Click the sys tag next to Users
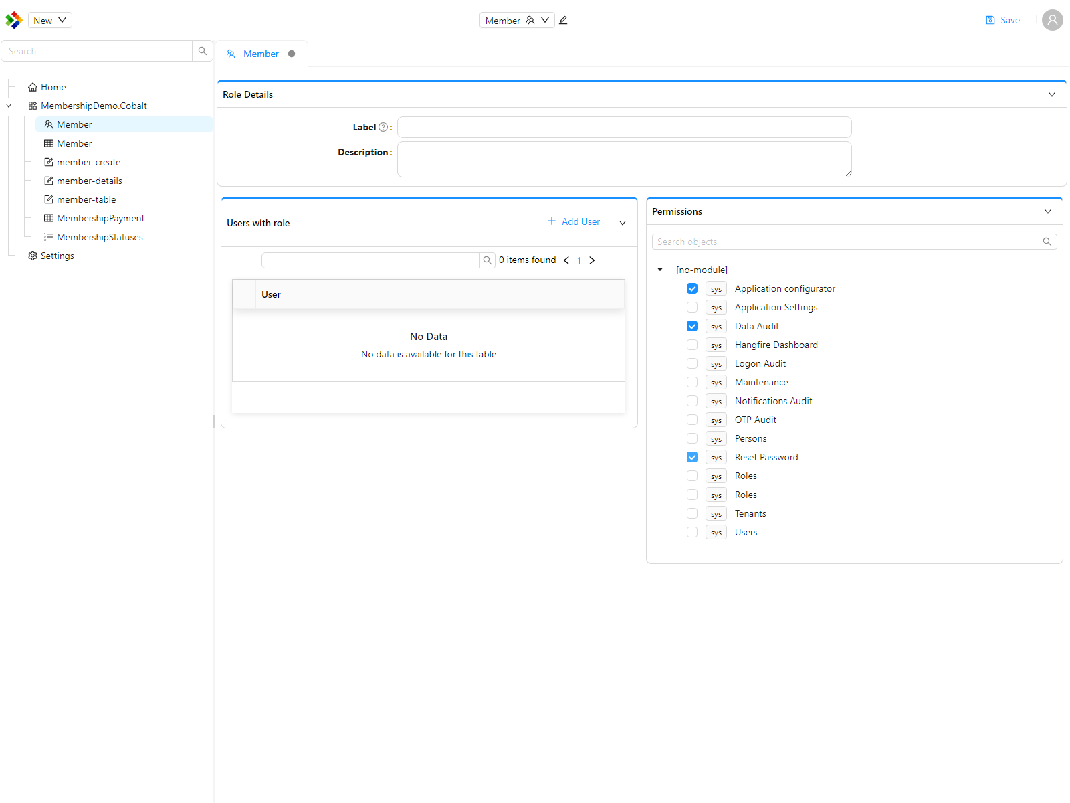The height and width of the screenshot is (803, 1070). [x=716, y=533]
